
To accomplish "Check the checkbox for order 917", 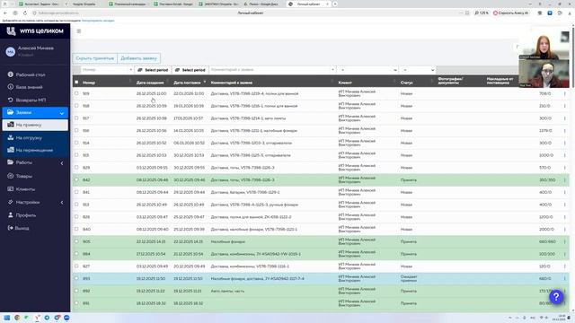I will 76,118.
